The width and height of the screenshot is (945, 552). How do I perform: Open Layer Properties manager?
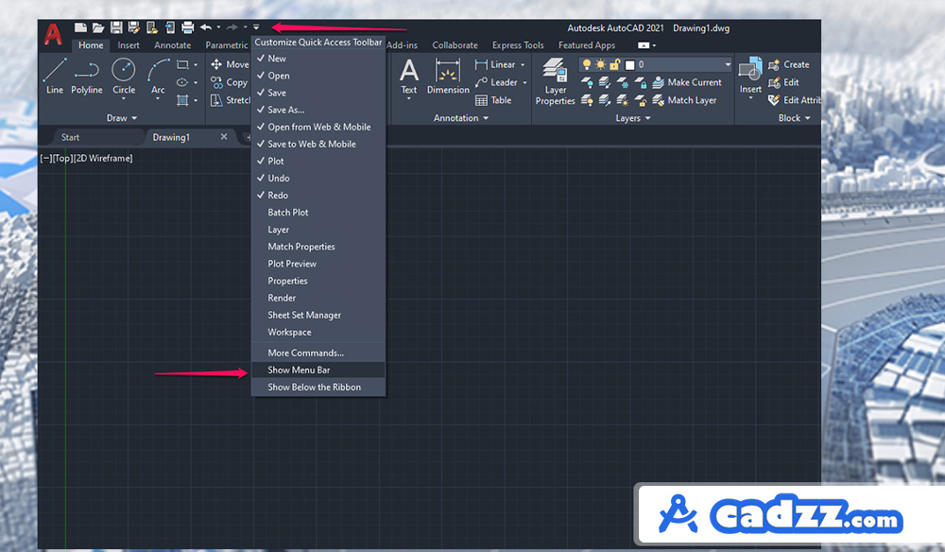[x=555, y=80]
